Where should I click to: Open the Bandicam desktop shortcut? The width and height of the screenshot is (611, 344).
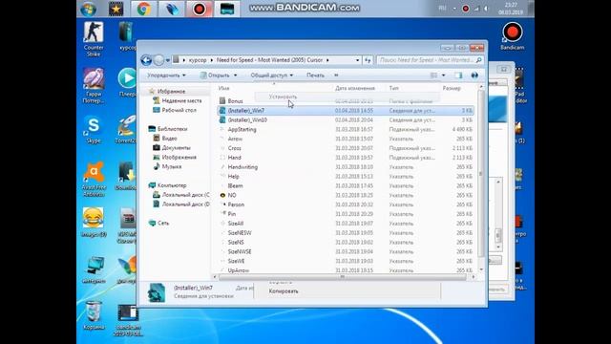[x=512, y=36]
